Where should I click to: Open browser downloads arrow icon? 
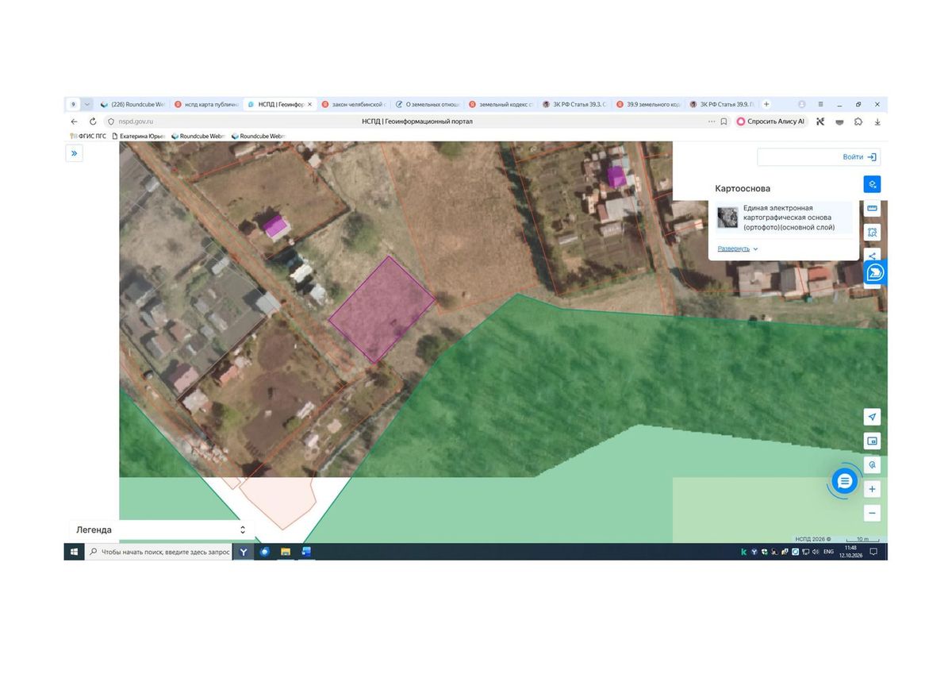point(877,121)
